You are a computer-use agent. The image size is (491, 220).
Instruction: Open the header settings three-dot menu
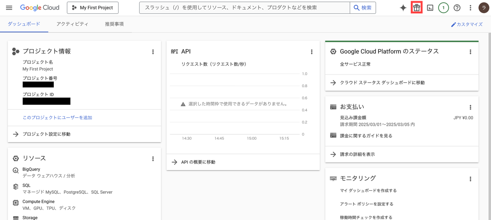tap(470, 8)
